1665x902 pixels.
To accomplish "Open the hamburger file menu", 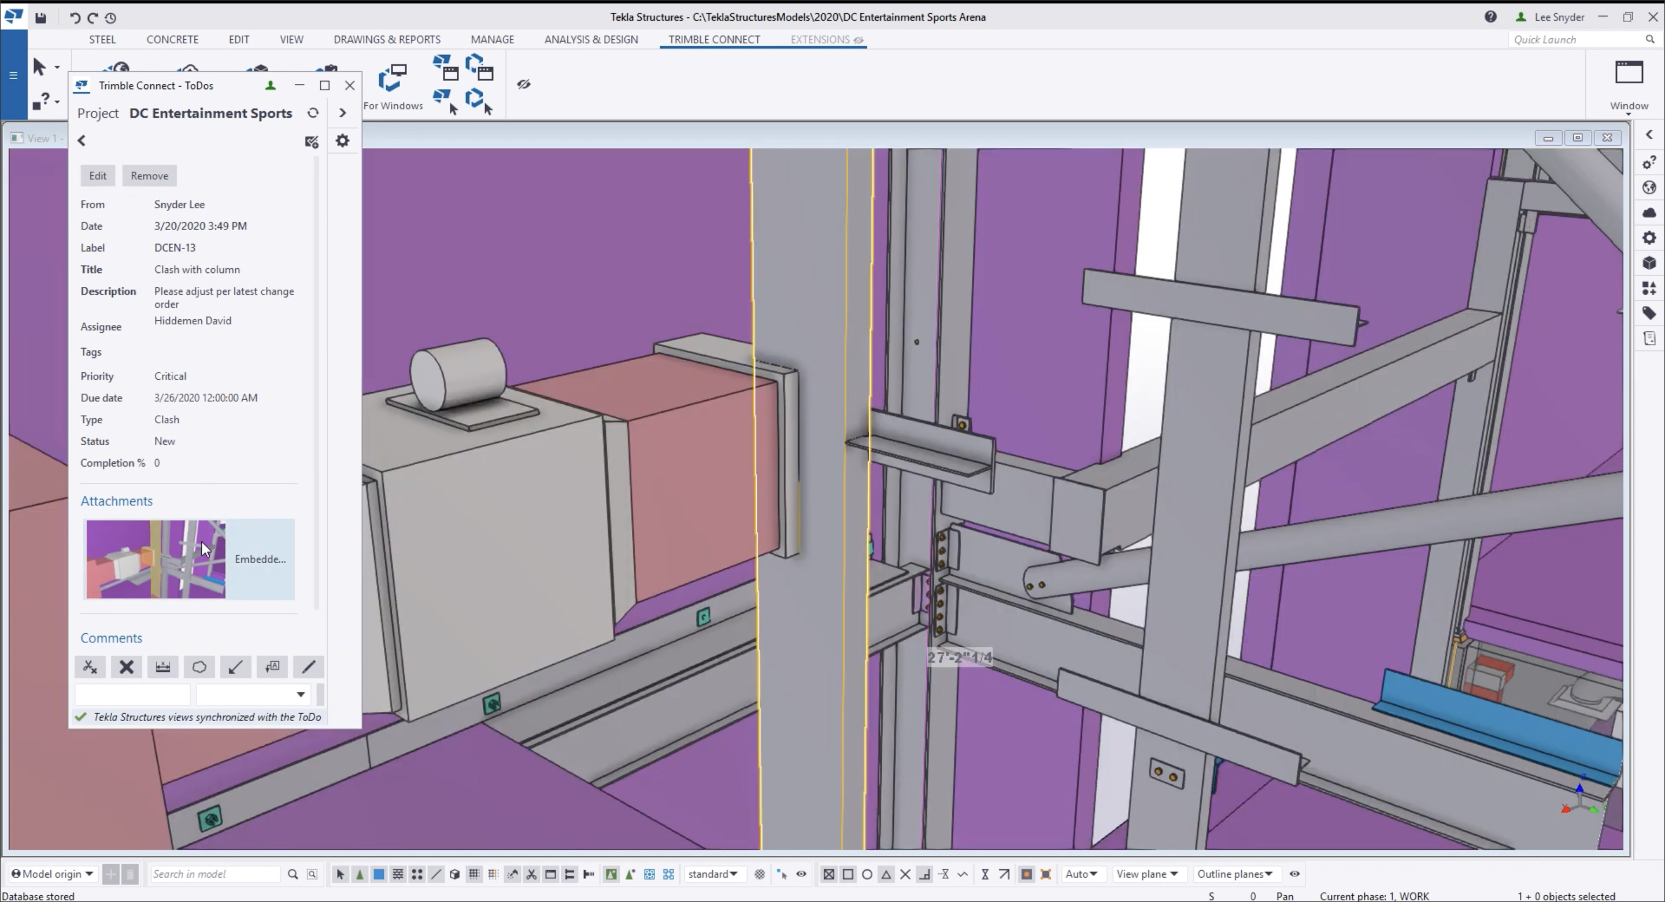I will (13, 75).
